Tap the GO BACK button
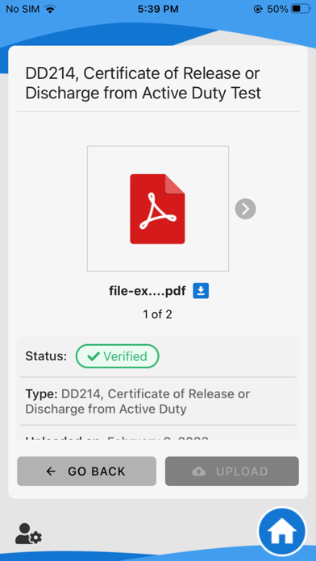Screen dimensions: 316x561 click(x=86, y=472)
